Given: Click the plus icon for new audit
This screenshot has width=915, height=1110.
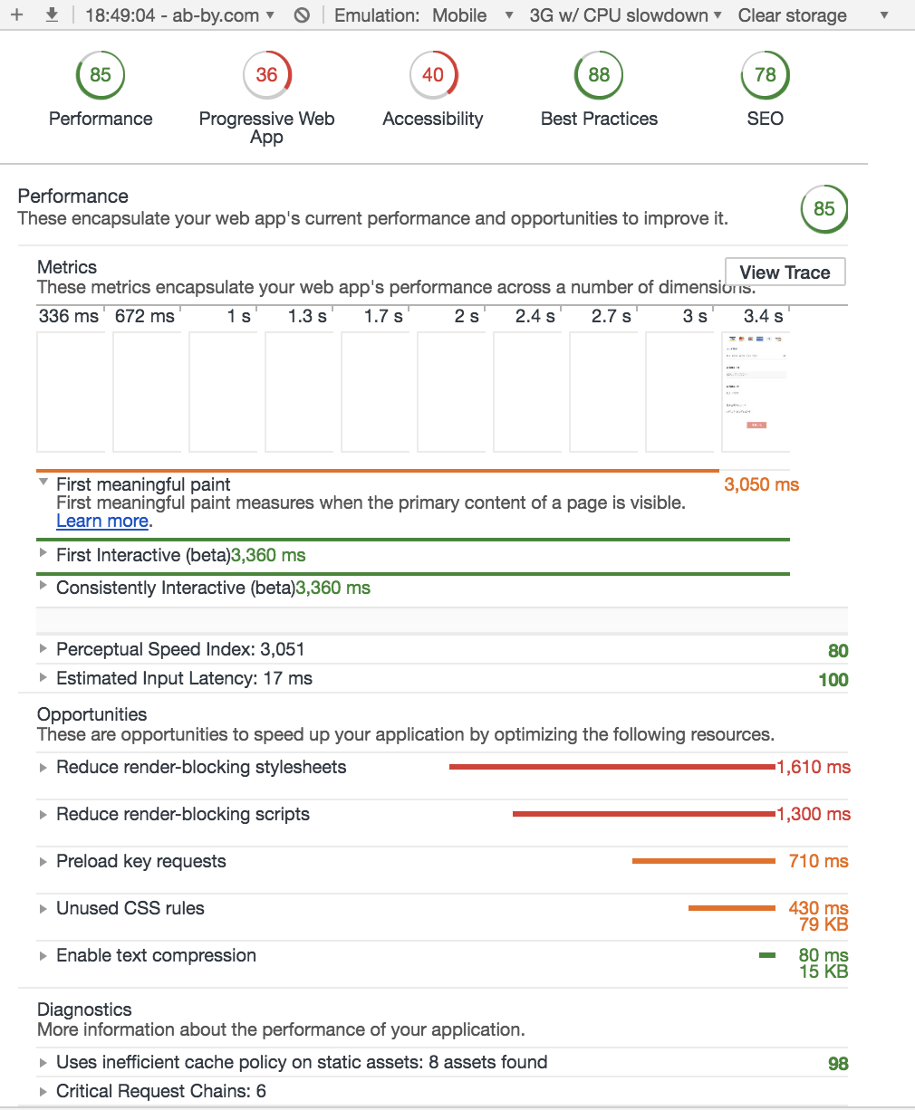Looking at the screenshot, I should (x=16, y=14).
